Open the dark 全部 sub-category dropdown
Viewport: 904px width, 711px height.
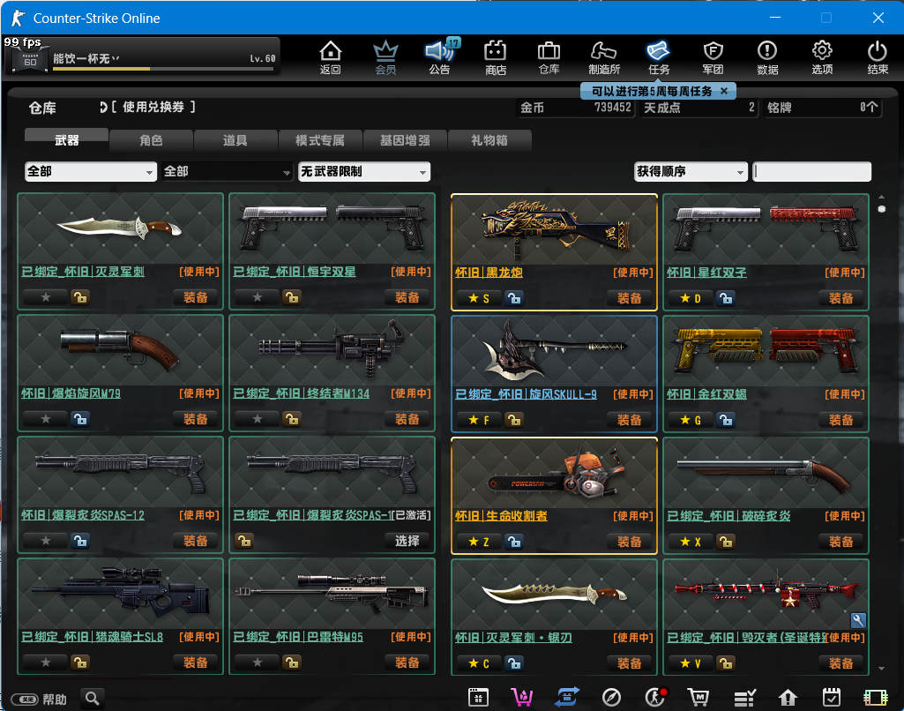tap(228, 171)
